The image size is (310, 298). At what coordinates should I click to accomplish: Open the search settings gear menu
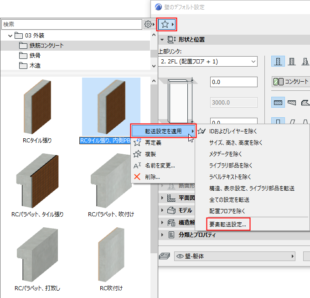[149, 24]
